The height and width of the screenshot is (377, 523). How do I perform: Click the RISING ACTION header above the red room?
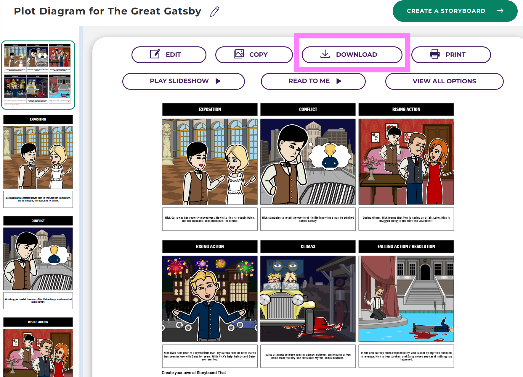click(x=406, y=109)
